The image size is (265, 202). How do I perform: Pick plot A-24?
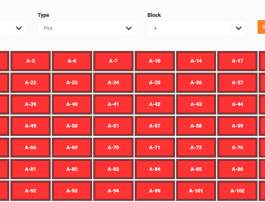tap(114, 83)
